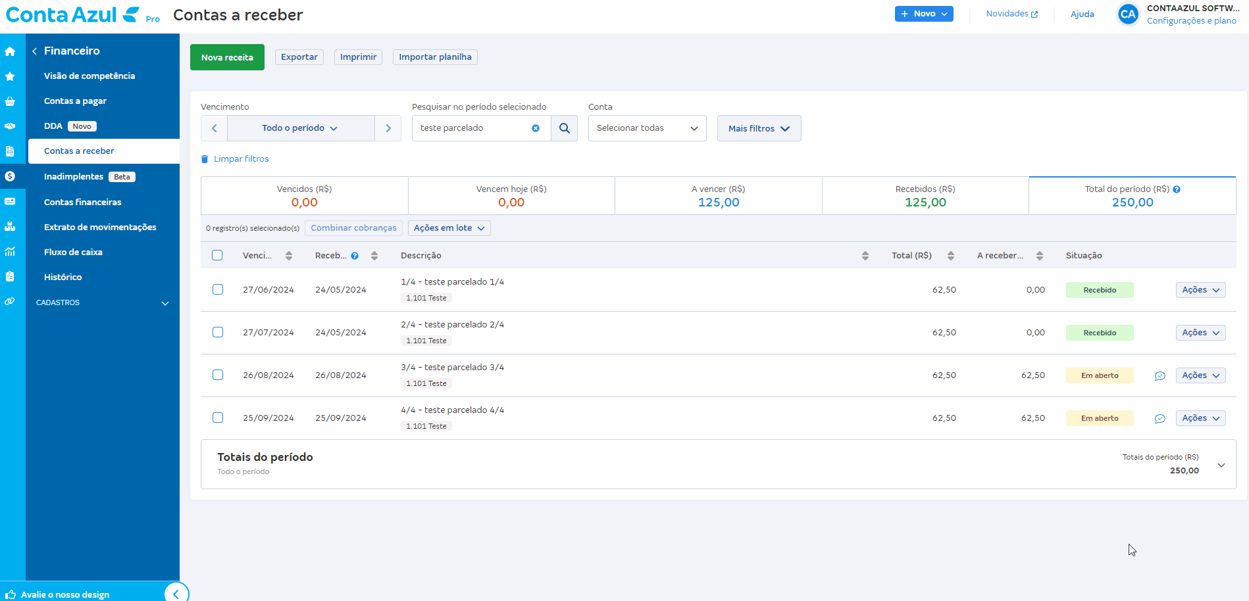Click the handshake sidebar icon
This screenshot has width=1249, height=601.
tap(10, 126)
